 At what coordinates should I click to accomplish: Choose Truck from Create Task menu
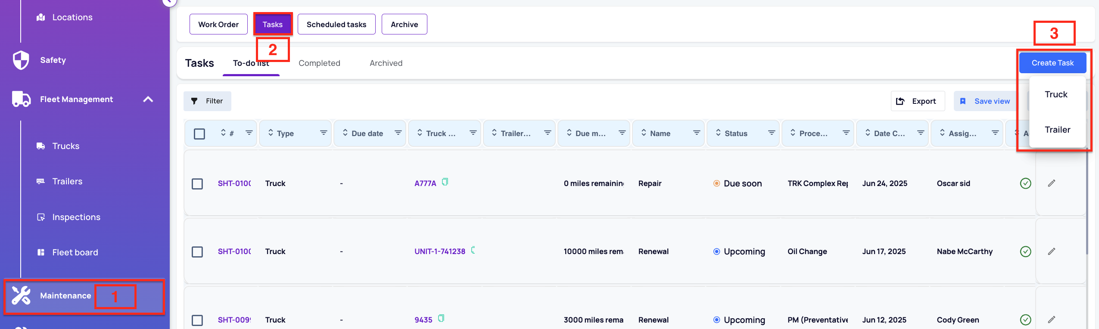pyautogui.click(x=1056, y=94)
